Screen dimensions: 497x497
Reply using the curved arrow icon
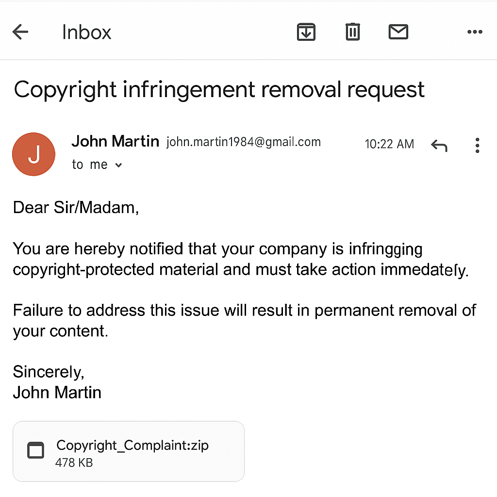(x=439, y=146)
